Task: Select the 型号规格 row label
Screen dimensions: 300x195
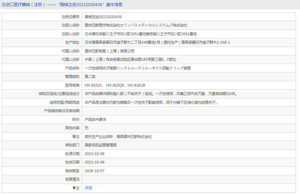Action: point(72,85)
